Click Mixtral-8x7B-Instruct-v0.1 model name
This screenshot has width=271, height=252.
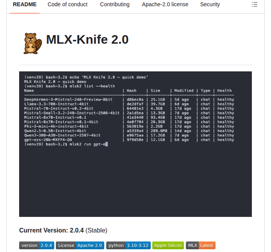point(55,117)
